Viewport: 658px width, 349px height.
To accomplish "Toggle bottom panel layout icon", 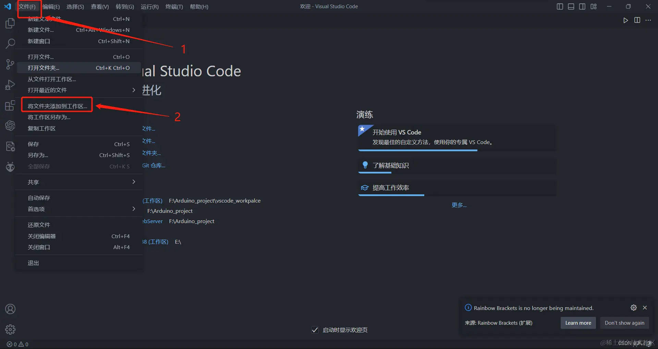I will 571,7.
